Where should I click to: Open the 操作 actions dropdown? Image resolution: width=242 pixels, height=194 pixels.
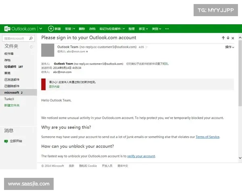click(229, 47)
